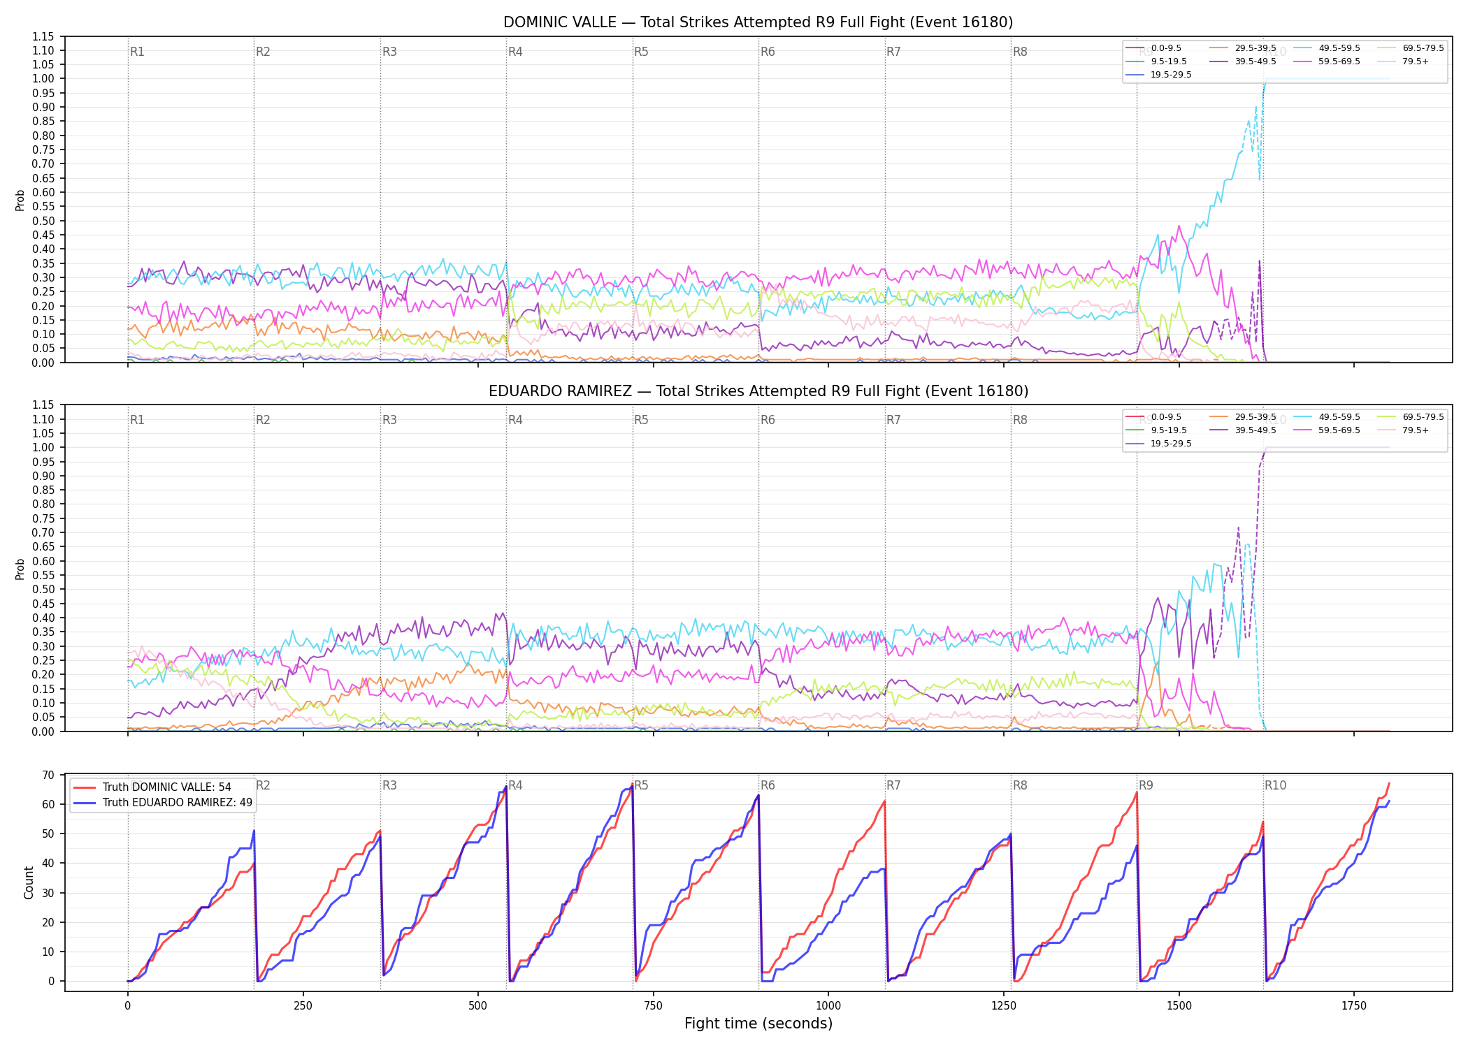
Task: Click the R6 round label on DOMINIC VALLE chart
Action: (768, 52)
